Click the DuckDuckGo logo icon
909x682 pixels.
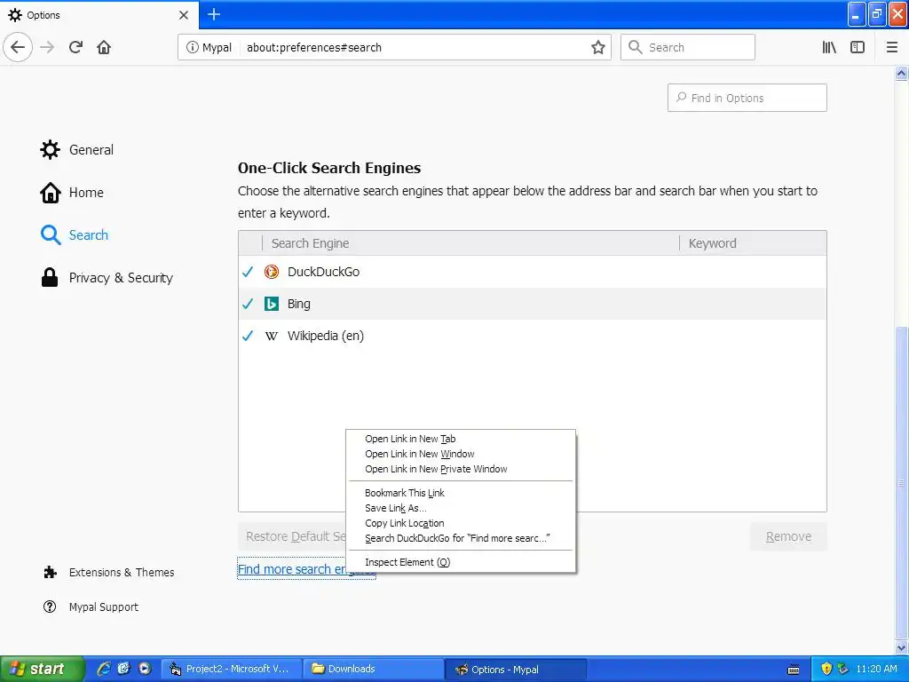click(x=272, y=272)
